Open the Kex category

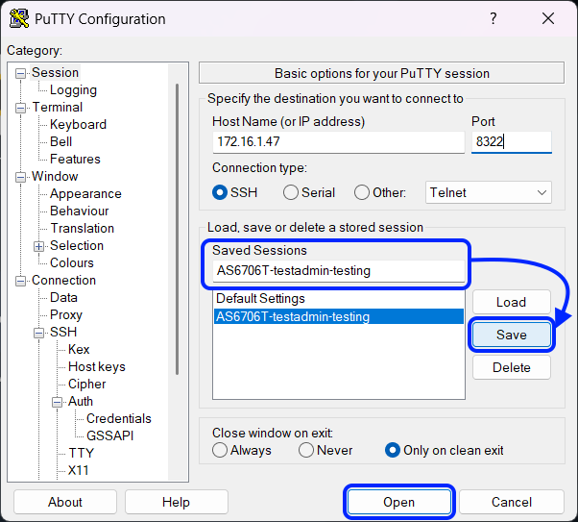pyautogui.click(x=79, y=349)
